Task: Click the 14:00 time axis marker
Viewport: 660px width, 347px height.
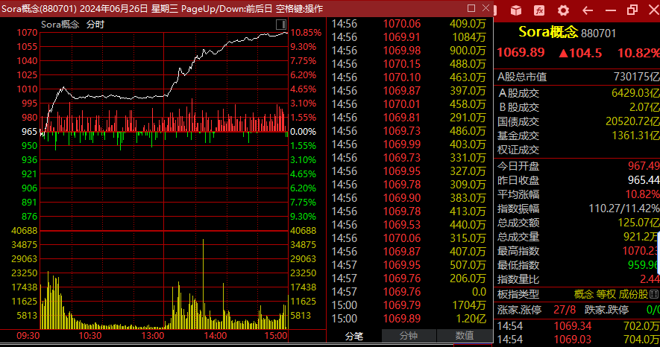Action: [x=215, y=337]
